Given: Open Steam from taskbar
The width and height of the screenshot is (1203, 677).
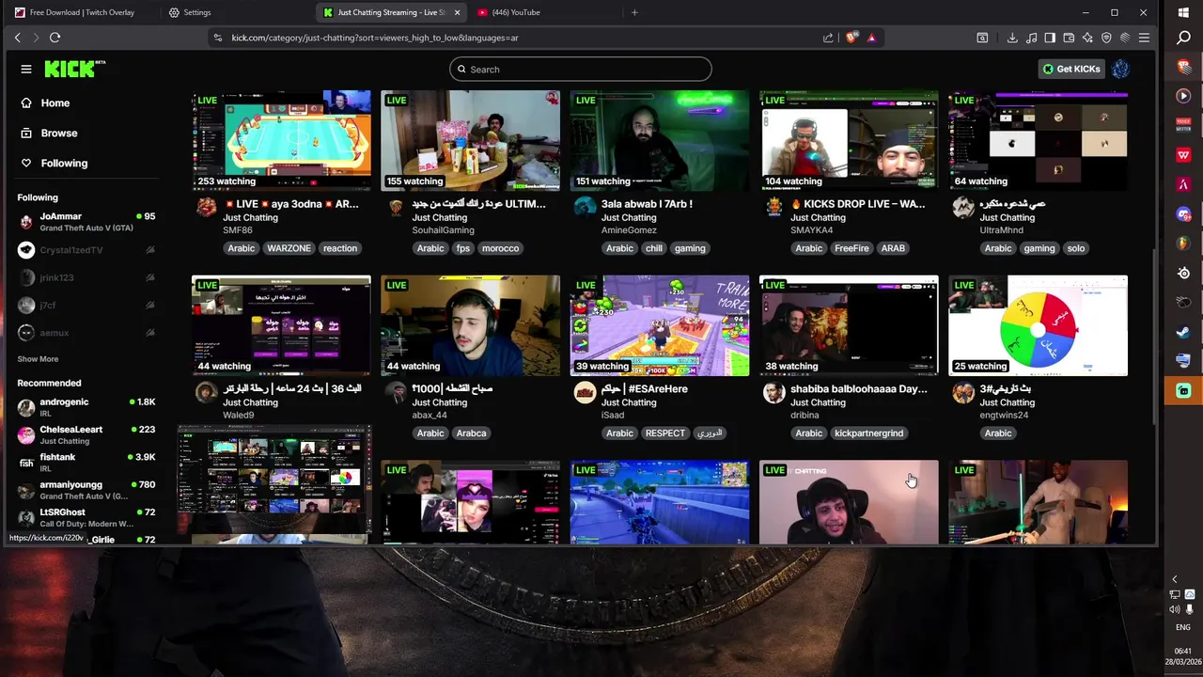Looking at the screenshot, I should pos(1183,332).
